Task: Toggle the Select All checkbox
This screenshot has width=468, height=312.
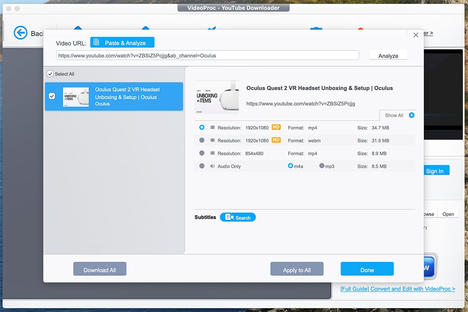Action: click(x=50, y=74)
